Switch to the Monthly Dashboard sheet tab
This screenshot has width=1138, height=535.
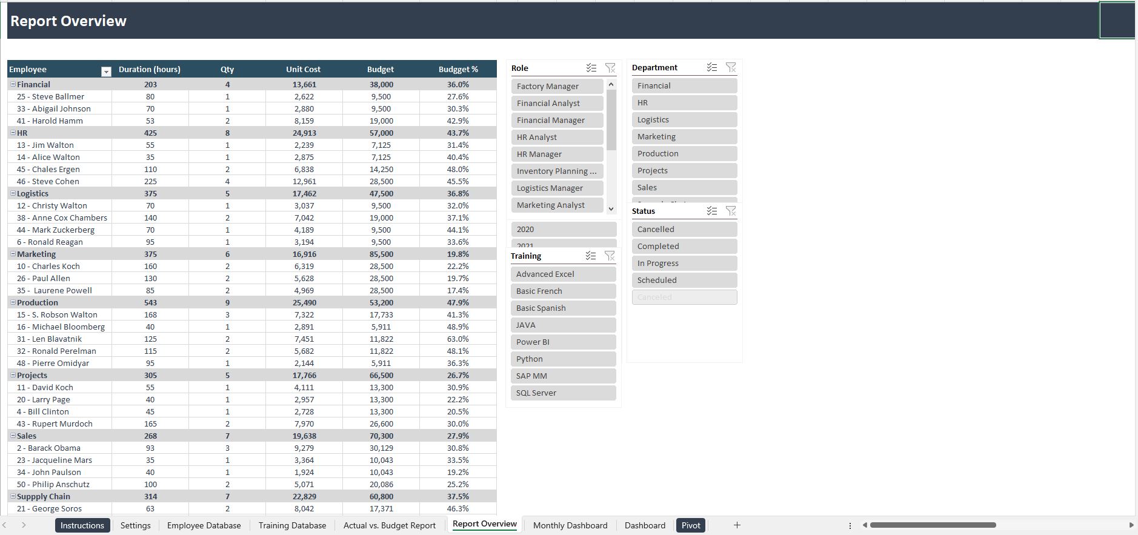[x=570, y=525]
